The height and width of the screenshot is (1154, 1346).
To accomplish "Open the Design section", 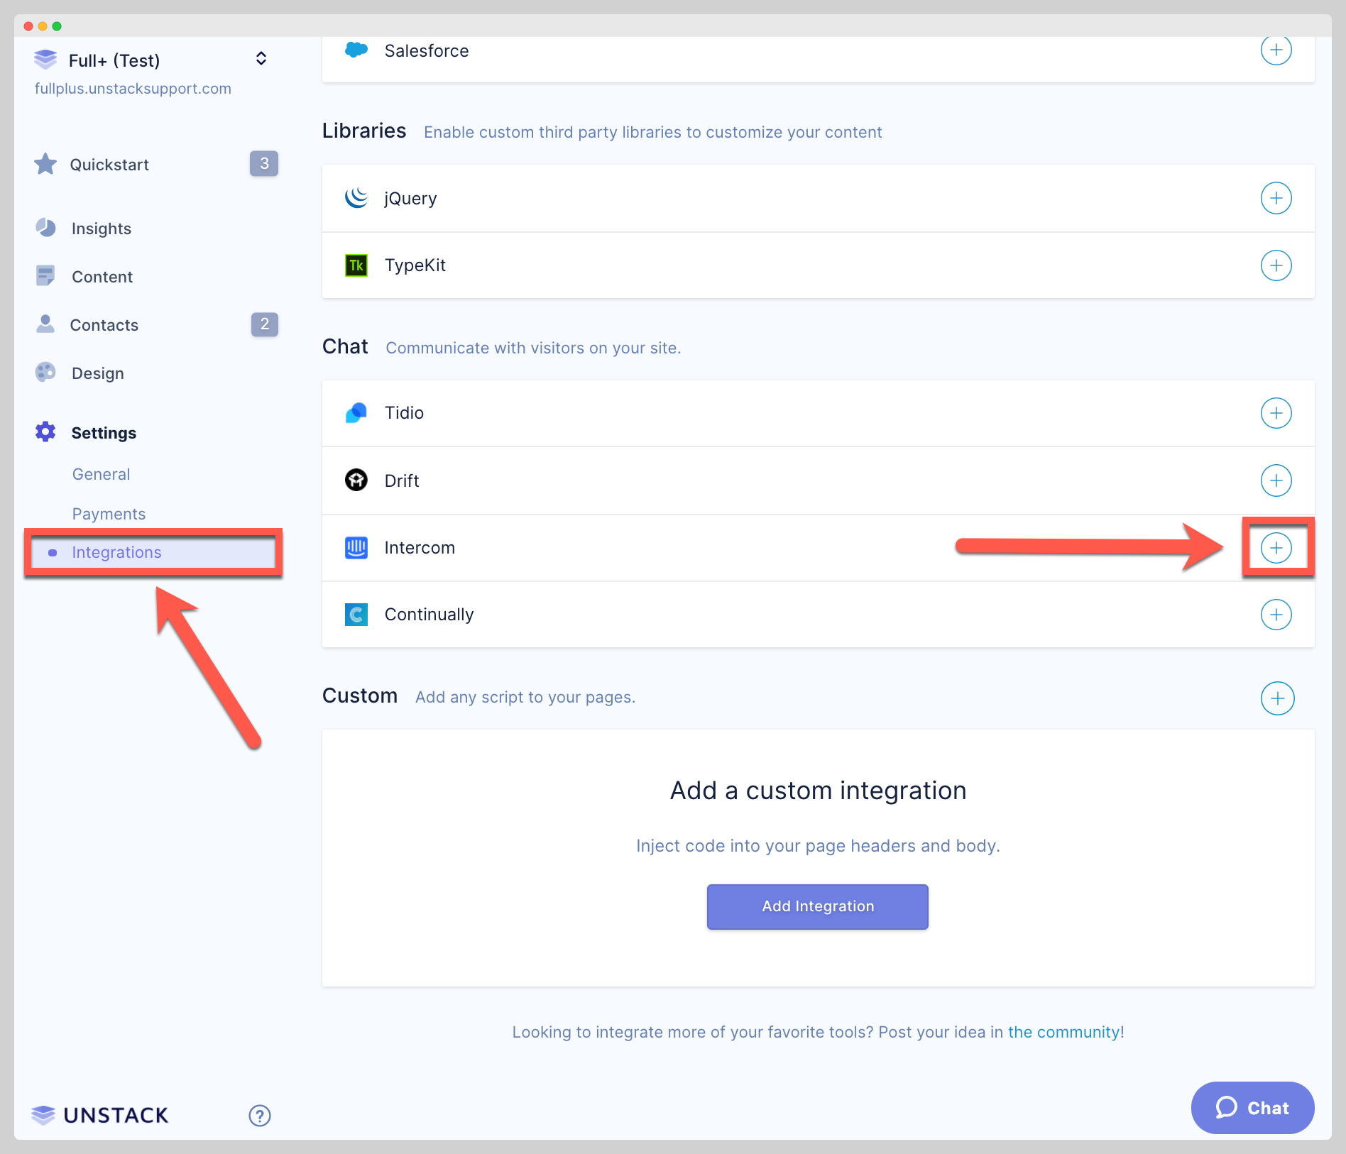I will pos(98,373).
